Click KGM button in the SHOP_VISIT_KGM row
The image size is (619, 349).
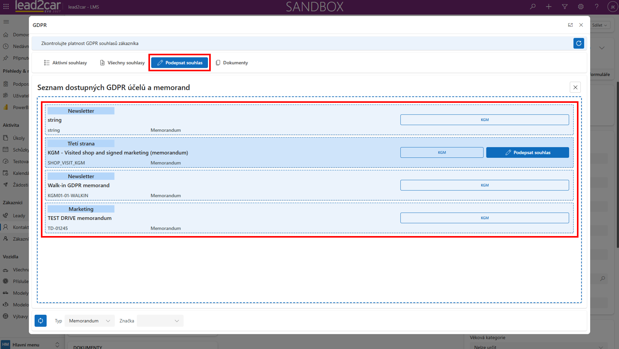(442, 152)
